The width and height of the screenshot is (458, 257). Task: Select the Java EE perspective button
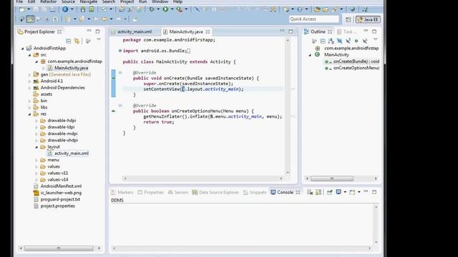click(x=368, y=19)
